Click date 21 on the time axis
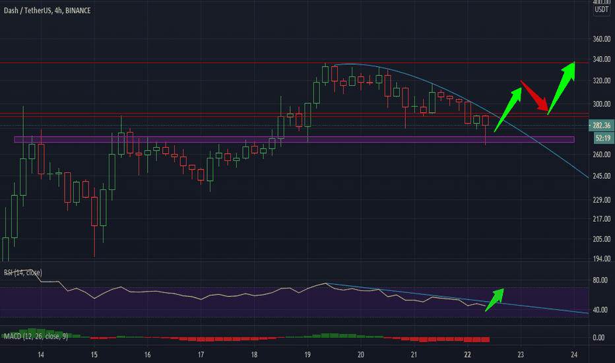The height and width of the screenshot is (363, 615). pyautogui.click(x=414, y=355)
